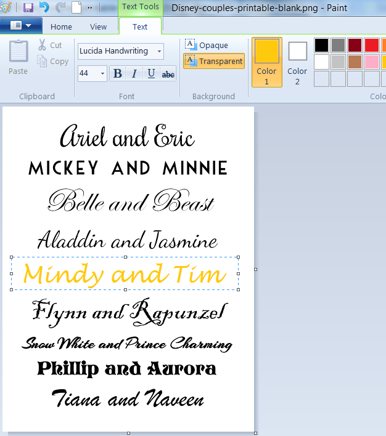Screen dimensions: 386x436
Task: Open the Lucida Handwriting font dropdown
Action: [x=160, y=51]
